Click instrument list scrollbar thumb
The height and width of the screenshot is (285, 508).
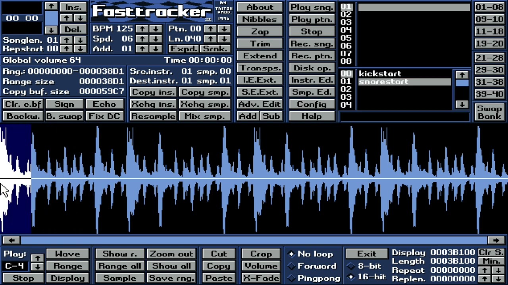click(x=462, y=83)
